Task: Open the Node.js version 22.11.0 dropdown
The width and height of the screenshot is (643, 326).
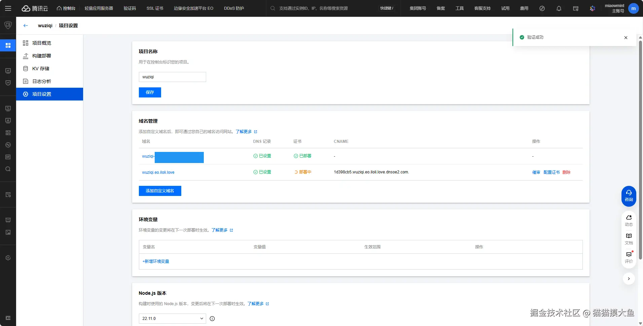Action: [x=173, y=319]
